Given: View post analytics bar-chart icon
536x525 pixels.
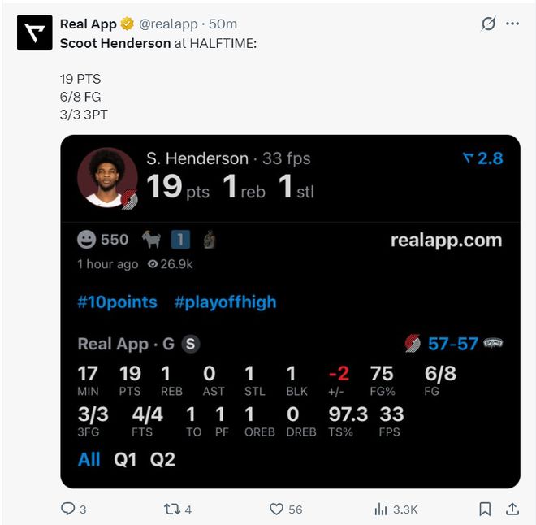Looking at the screenshot, I should pyautogui.click(x=381, y=509).
